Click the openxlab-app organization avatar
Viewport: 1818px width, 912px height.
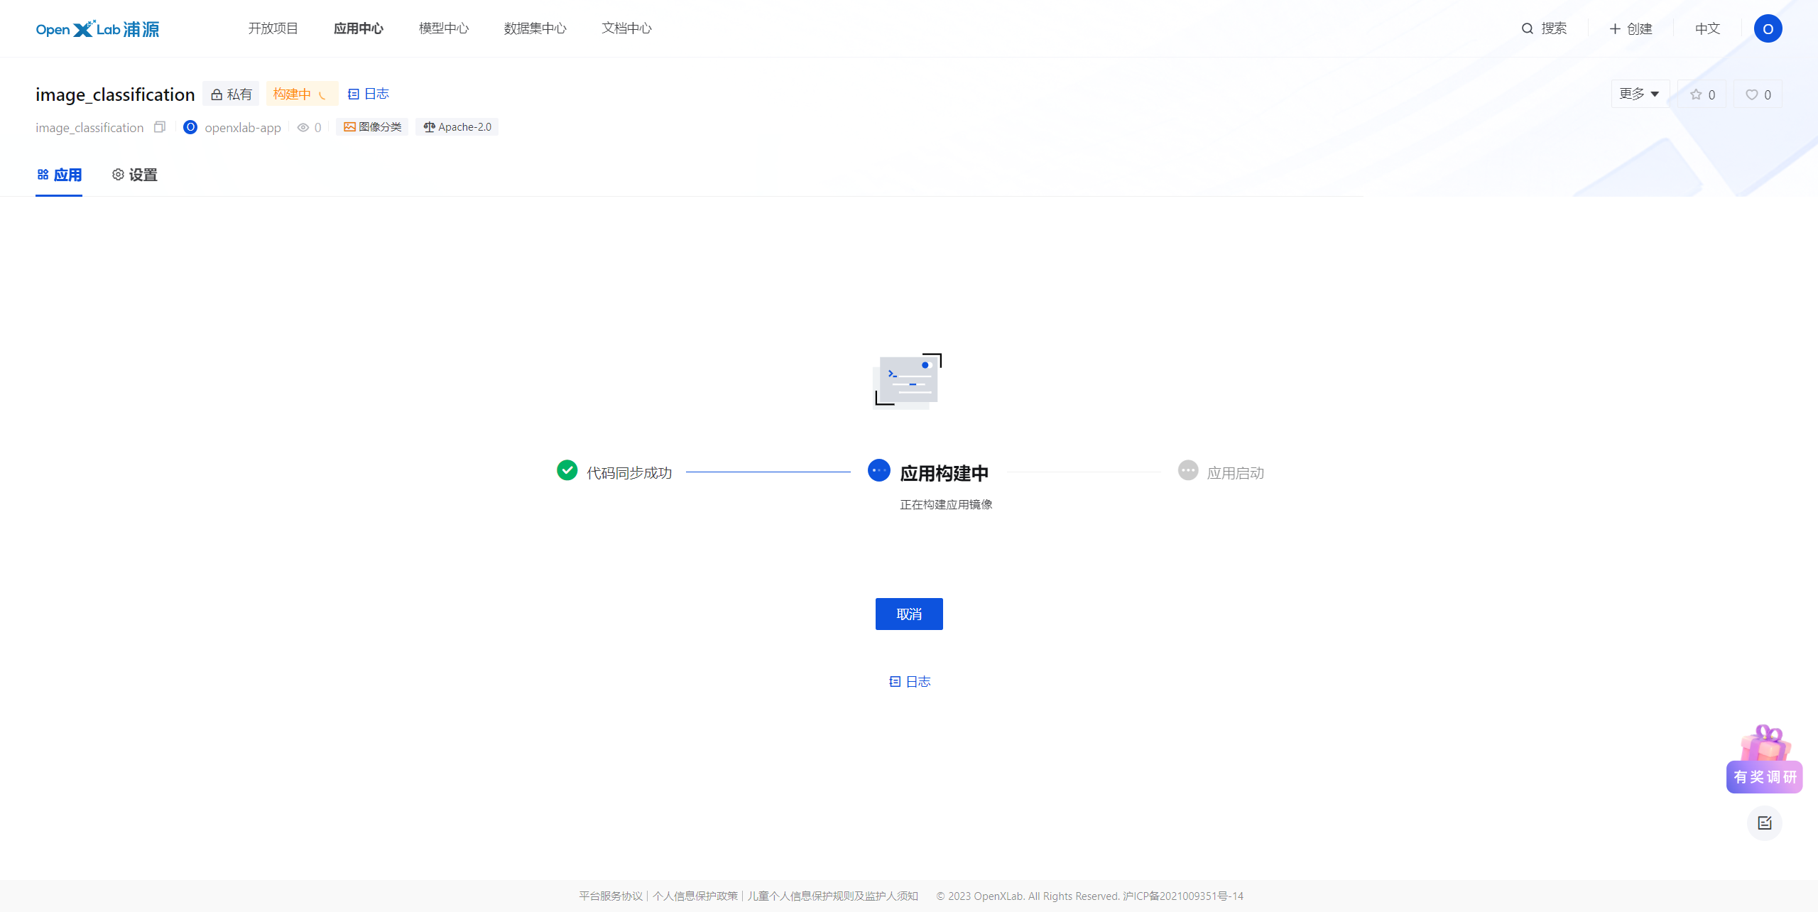[x=190, y=127]
